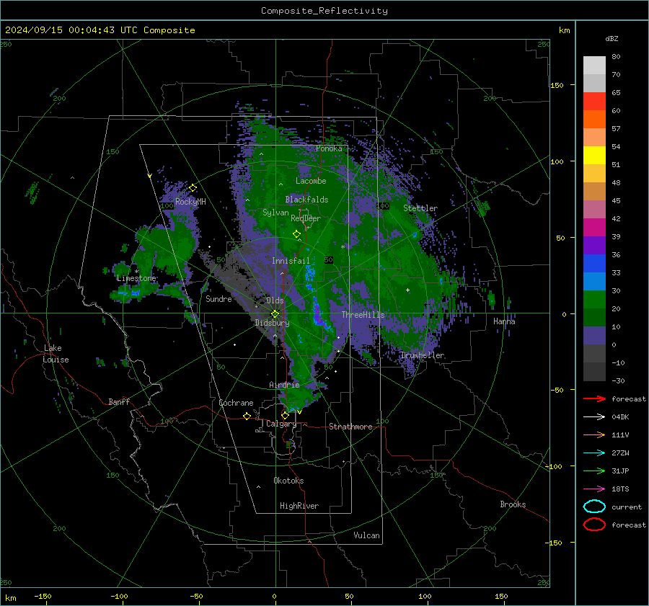649x606 pixels.
Task: Click the blue echo cell south of Limestone
Action: [x=129, y=293]
